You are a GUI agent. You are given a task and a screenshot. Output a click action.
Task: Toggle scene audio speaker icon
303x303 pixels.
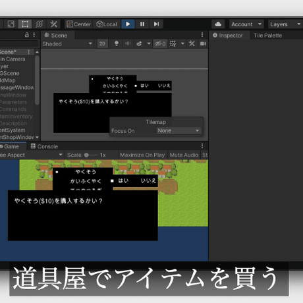coord(128,43)
